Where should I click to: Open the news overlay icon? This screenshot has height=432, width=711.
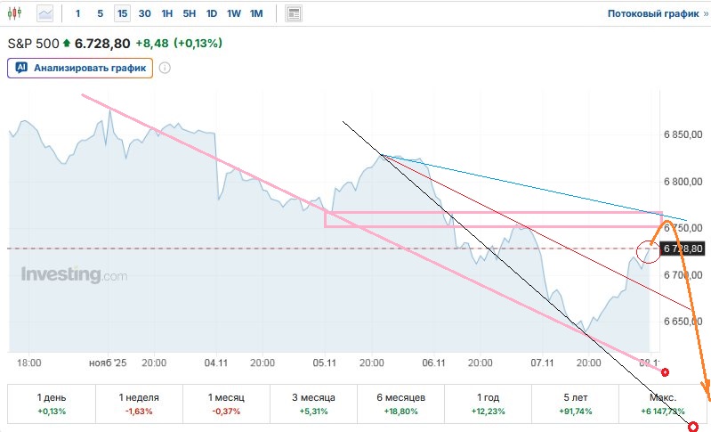(294, 13)
